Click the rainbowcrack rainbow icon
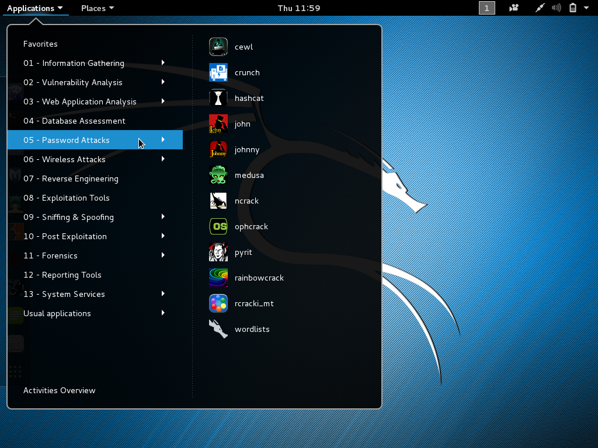The height and width of the screenshot is (448, 598). coord(218,278)
